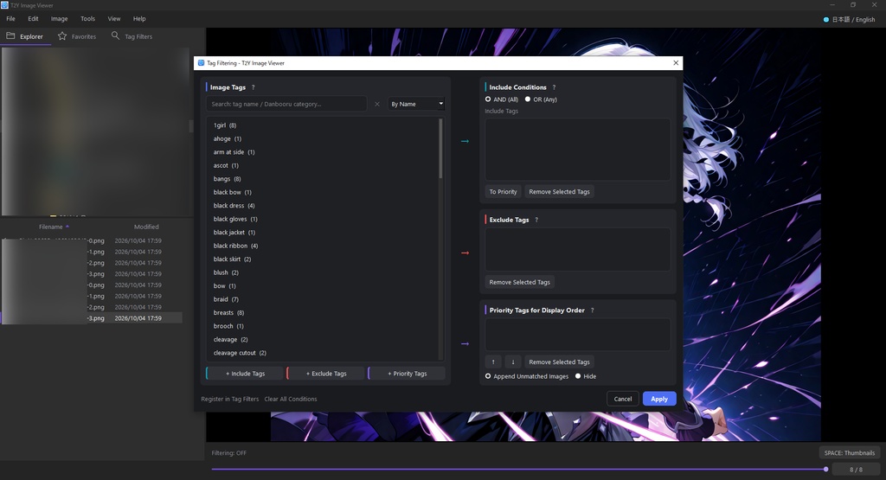
Task: Click the image position slider handle
Action: click(x=826, y=470)
